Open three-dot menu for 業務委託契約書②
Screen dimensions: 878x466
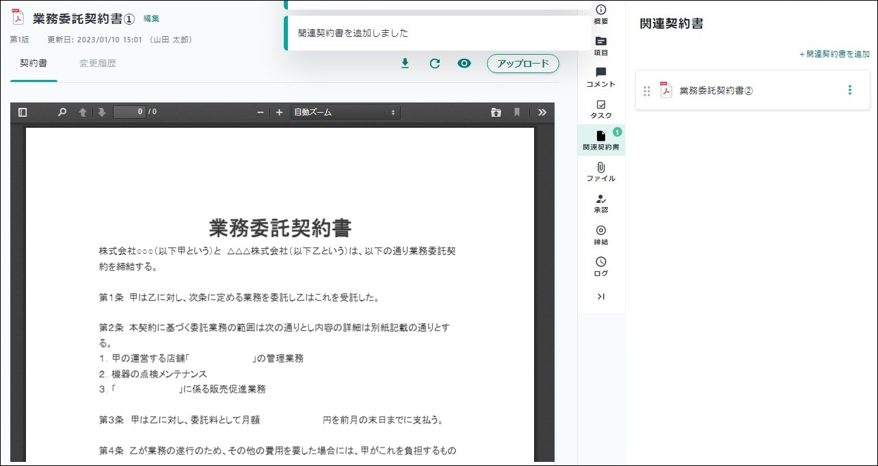tap(850, 90)
